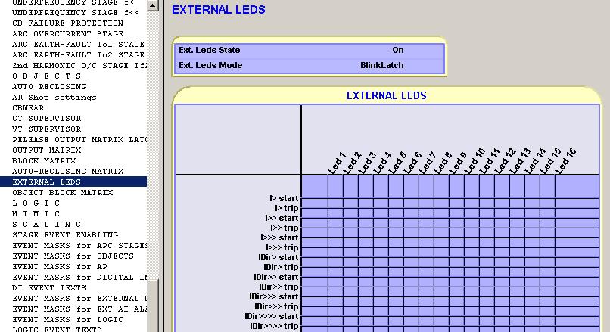Select EVENT MASKS for LOGIC entry
This screenshot has height=332, width=610.
point(67,320)
